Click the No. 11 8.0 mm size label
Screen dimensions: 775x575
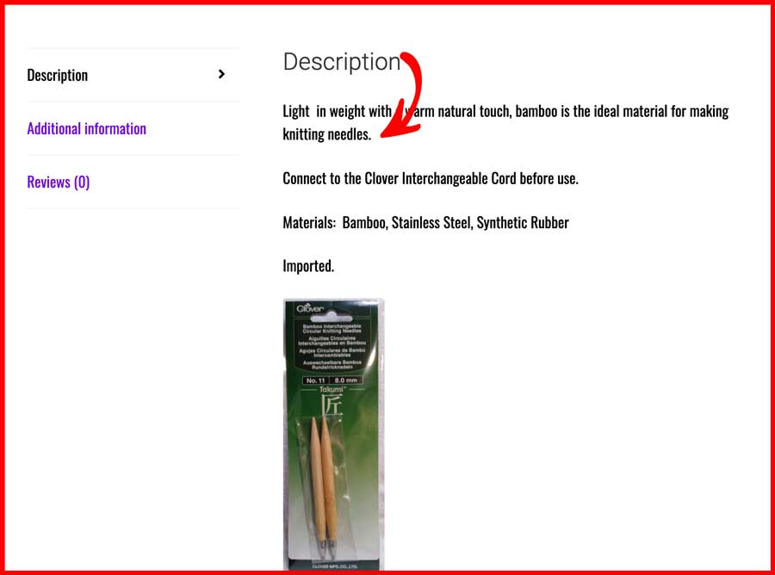(332, 380)
